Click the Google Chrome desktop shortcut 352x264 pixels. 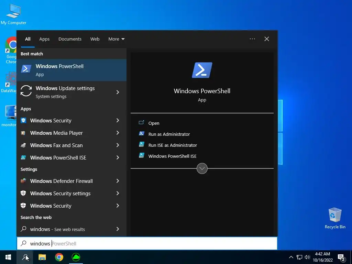tap(11, 50)
